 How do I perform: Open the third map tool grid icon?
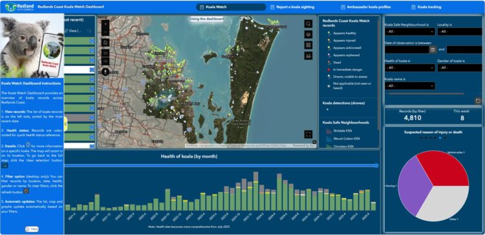click(308, 45)
